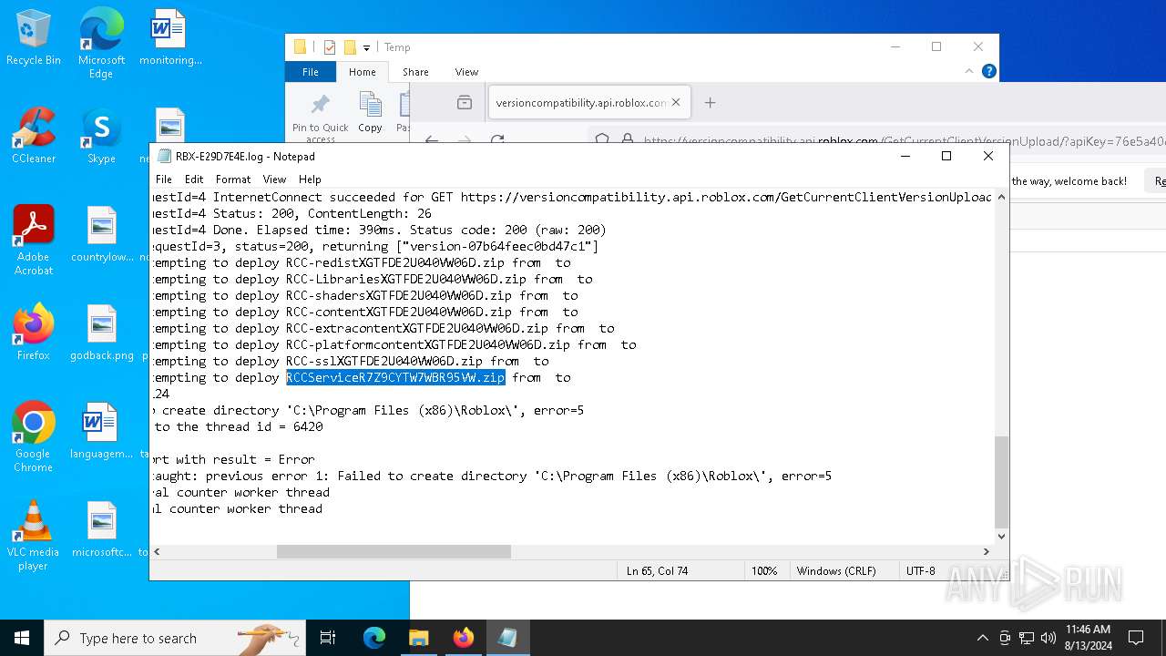Click the highlighted RCCServiceR7Z9CYTW7WBR95VW.zip text
Image resolution: width=1166 pixels, height=656 pixels.
395,377
